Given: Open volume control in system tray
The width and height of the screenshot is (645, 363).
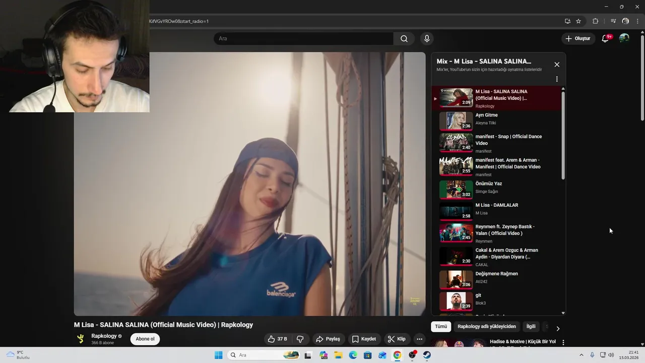Looking at the screenshot, I should click(611, 355).
